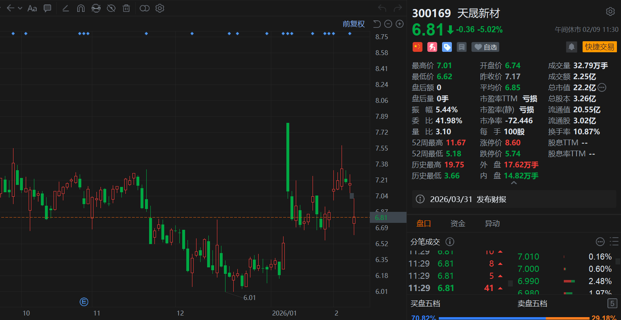Click the price alert bell icon
Screen dimensions: 621x320
(x=571, y=47)
